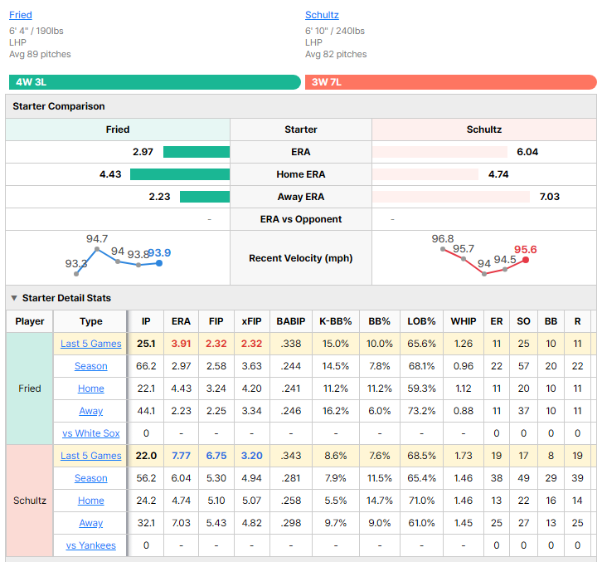Click Fried's Home ERA green bar
The height and width of the screenshot is (562, 602).
pyautogui.click(x=180, y=174)
